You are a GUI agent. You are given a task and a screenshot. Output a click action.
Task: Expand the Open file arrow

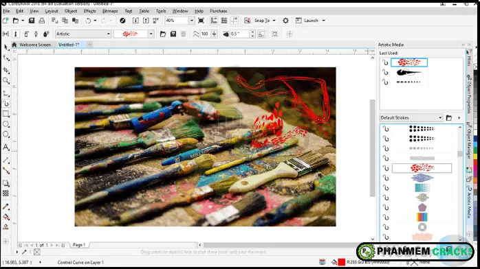[x=23, y=21]
